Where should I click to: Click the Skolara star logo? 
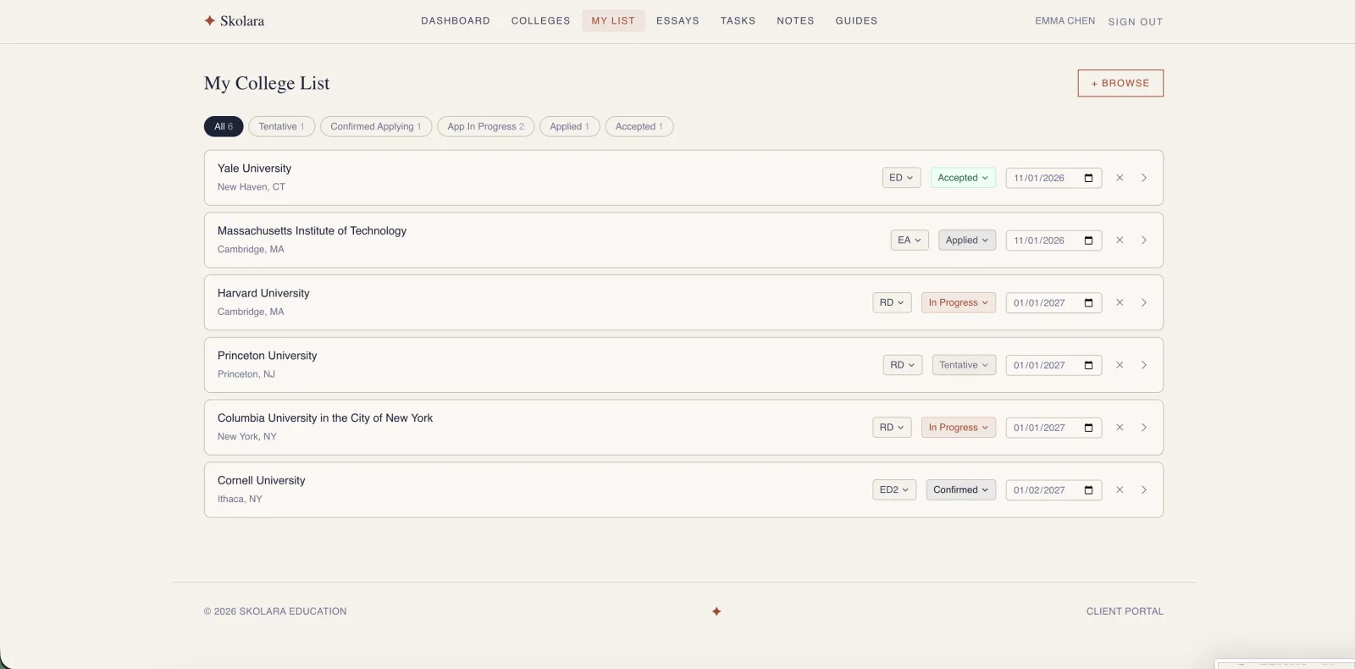(209, 20)
